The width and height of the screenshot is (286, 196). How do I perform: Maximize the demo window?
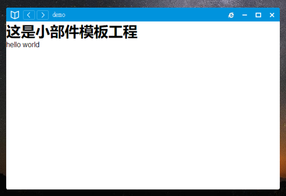(x=258, y=15)
